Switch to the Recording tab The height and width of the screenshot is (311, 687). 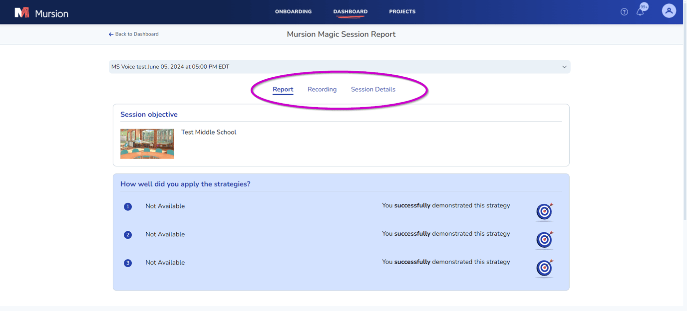click(322, 89)
